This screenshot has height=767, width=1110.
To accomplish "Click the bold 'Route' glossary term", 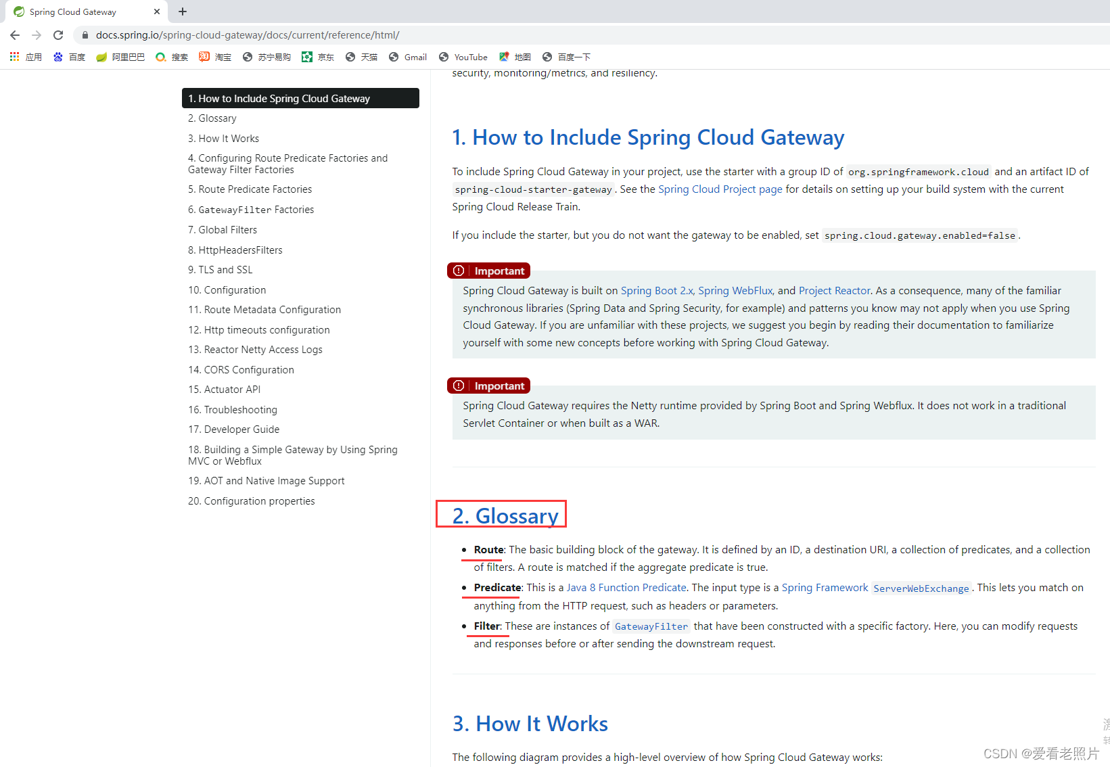I will tap(488, 550).
